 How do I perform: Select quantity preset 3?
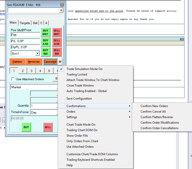[31, 71]
